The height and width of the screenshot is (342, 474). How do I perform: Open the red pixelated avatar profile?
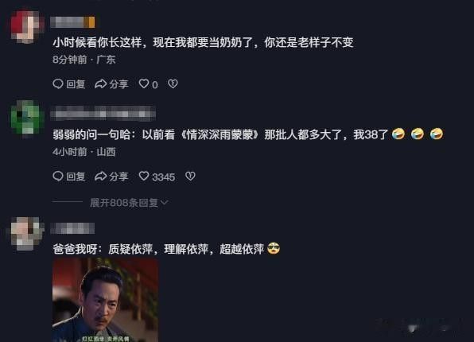(x=26, y=26)
